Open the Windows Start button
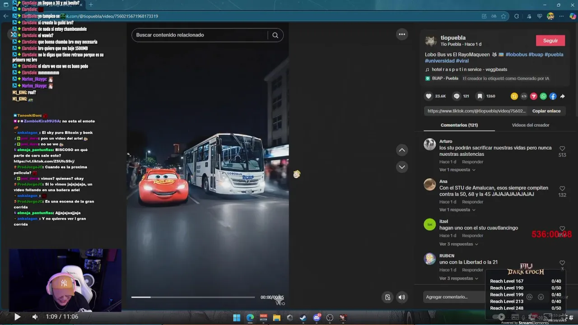Screen dimensions: 578x325 point(237,318)
